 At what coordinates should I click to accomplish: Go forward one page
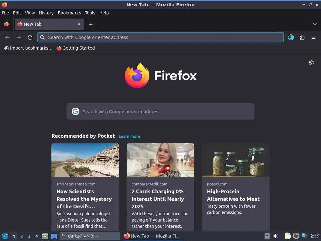[x=19, y=37]
